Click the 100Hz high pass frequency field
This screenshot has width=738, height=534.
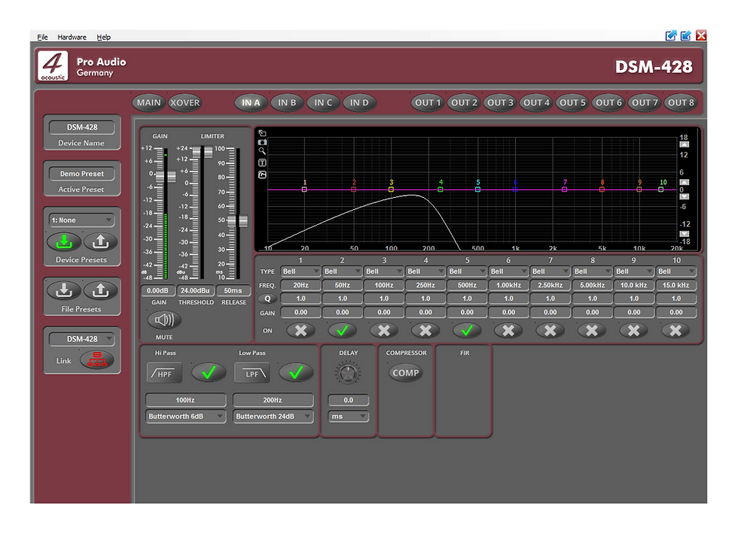(x=185, y=400)
